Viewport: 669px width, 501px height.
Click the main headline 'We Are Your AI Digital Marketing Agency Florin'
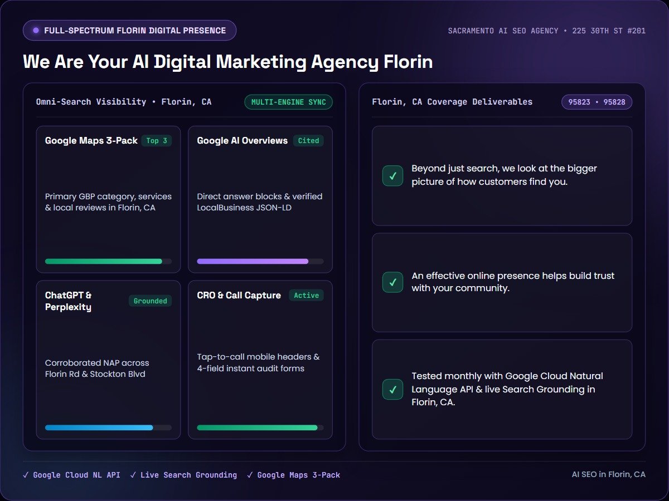click(x=228, y=61)
